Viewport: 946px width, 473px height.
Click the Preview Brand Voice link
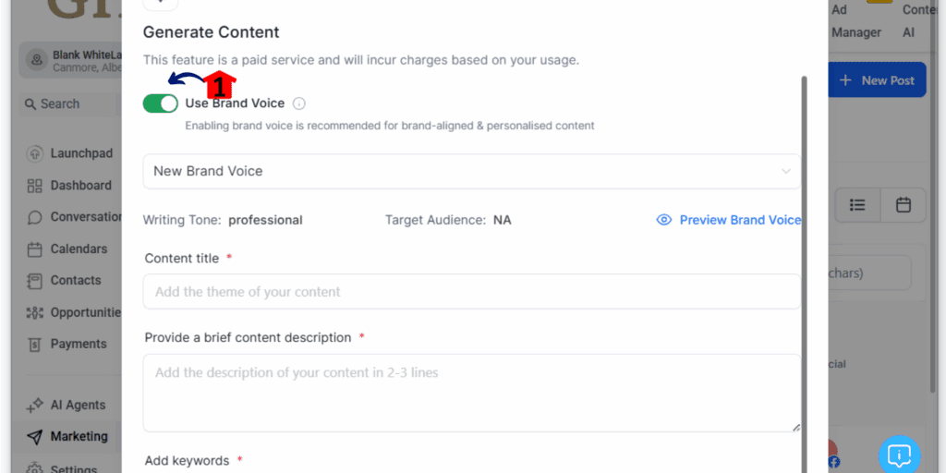point(740,220)
